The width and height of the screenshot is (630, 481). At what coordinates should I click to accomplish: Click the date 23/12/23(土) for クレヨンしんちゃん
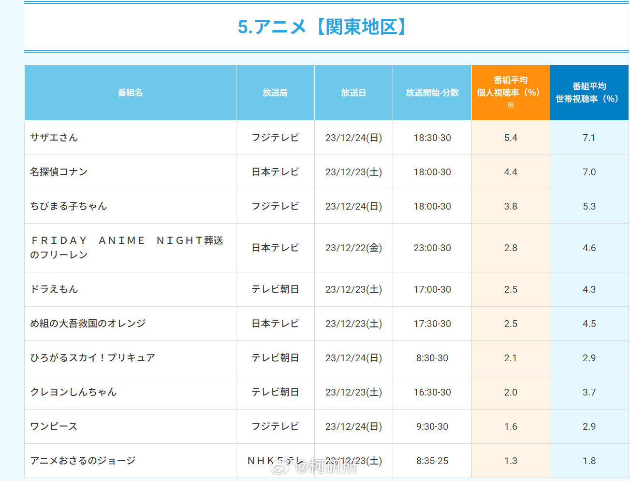(353, 392)
